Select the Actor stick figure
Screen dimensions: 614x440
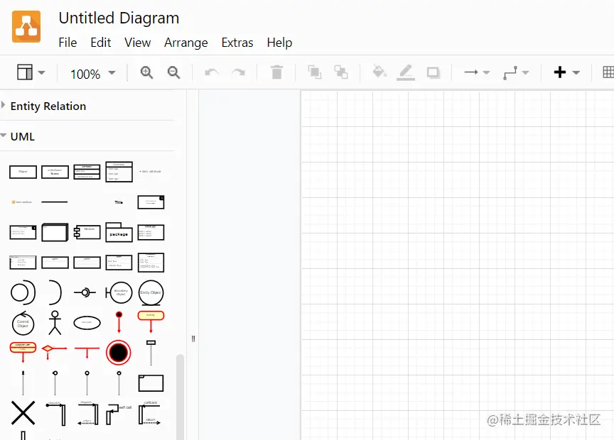click(55, 323)
